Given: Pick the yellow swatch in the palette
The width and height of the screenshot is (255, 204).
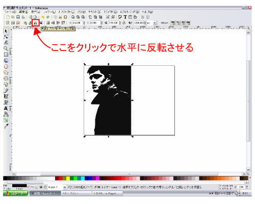Looking at the screenshot, I should (68, 178).
